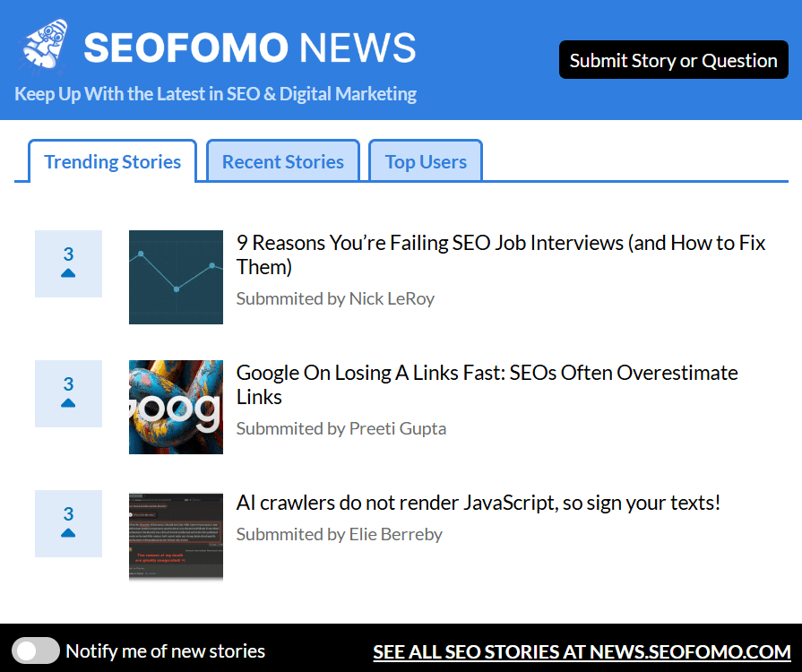Switch to the Trending Stories tab

tap(113, 161)
